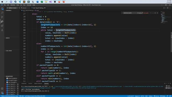Open the Explorer view in the activity bar

tap(2, 9)
